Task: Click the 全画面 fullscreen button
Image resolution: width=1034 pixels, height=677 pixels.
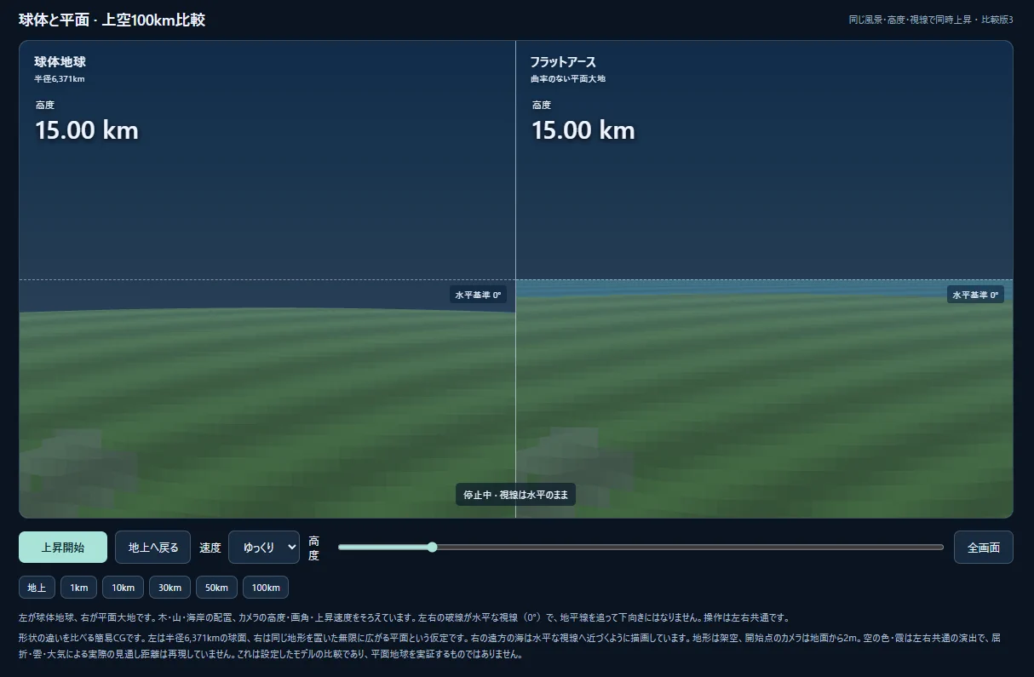Action: click(984, 548)
